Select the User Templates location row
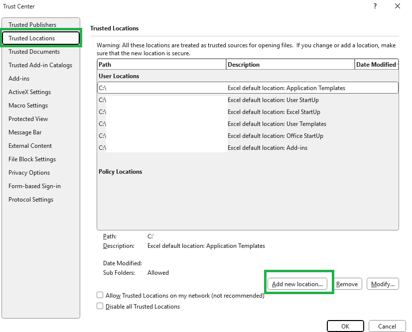 pos(248,124)
